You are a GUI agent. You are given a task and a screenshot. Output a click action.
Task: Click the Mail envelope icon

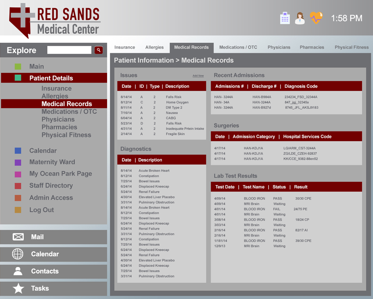(x=18, y=237)
